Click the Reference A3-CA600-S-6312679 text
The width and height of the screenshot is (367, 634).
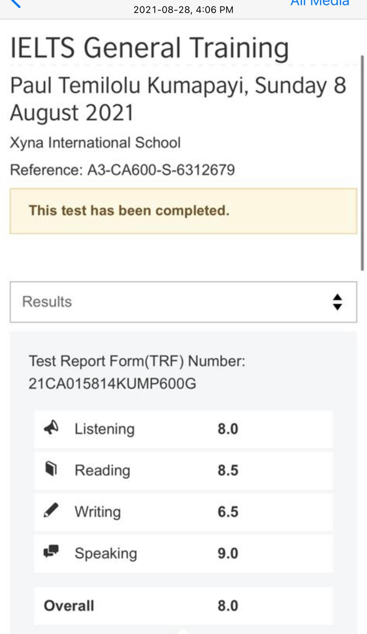[x=122, y=170]
